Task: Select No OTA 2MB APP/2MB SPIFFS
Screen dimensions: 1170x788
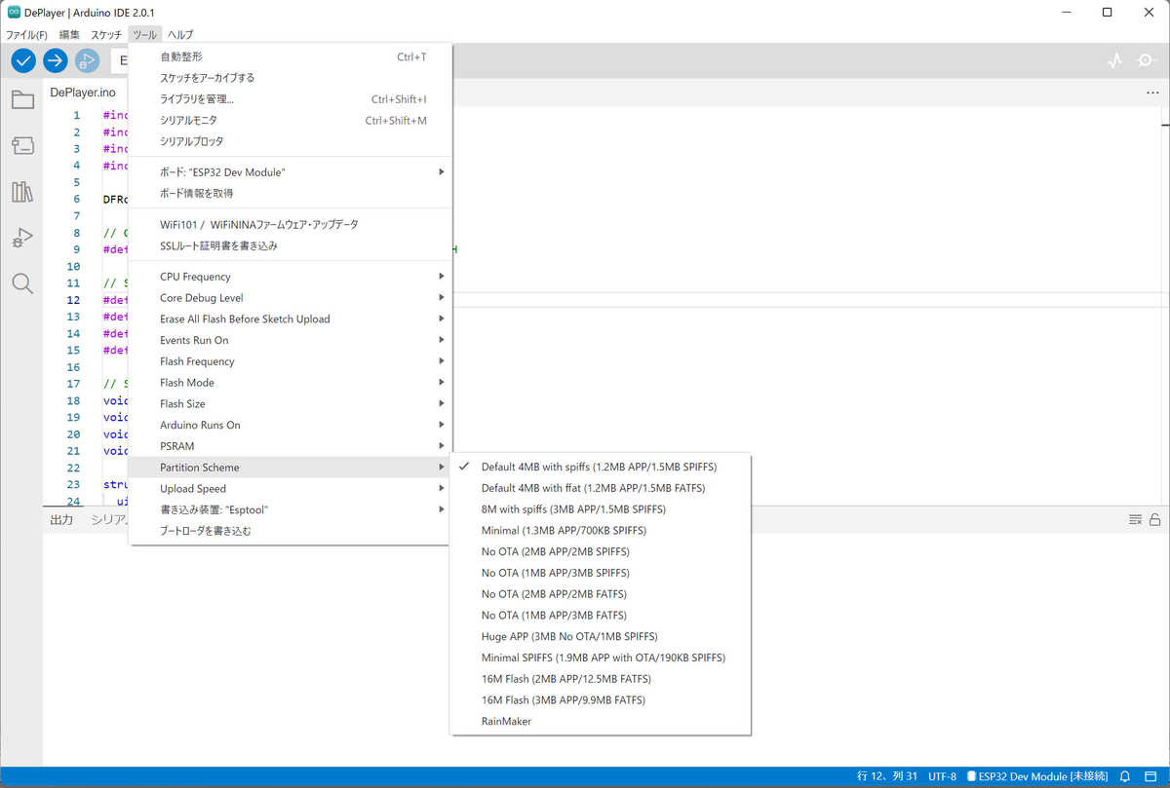Action: 600,551
